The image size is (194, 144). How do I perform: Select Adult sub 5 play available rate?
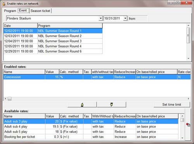point(91,132)
